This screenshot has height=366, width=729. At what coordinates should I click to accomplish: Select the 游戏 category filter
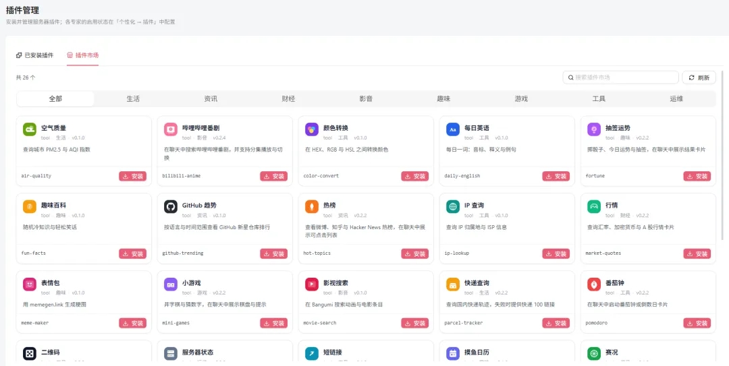click(521, 99)
